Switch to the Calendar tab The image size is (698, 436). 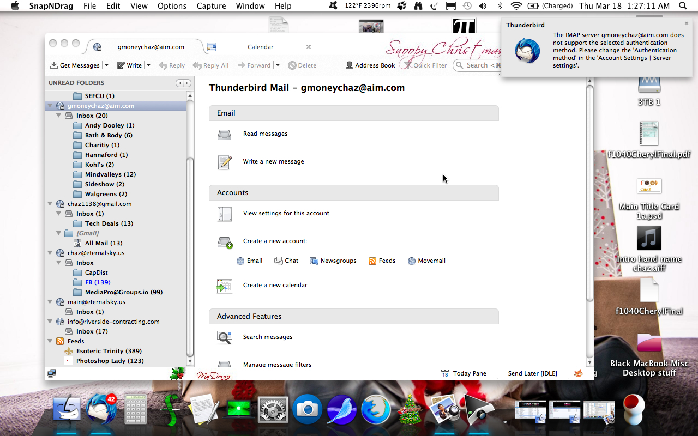[260, 47]
